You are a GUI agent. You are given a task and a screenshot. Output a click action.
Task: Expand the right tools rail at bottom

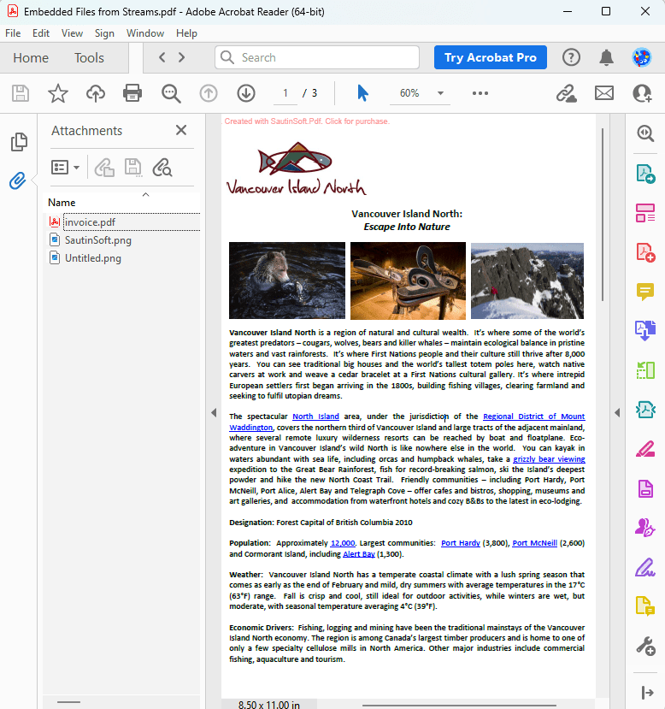644,692
